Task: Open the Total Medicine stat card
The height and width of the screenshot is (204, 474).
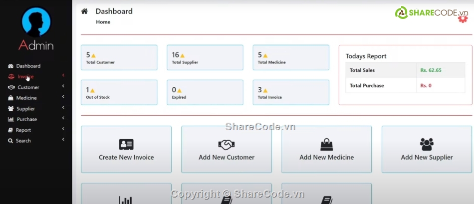Action: tap(291, 57)
